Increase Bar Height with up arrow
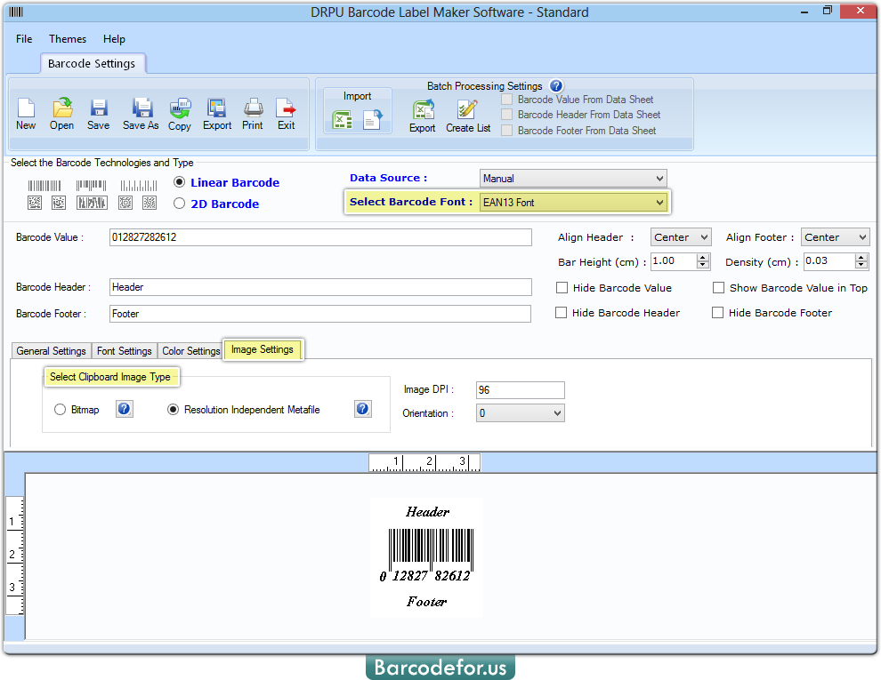Screen dimensions: 881x680 coord(703,258)
